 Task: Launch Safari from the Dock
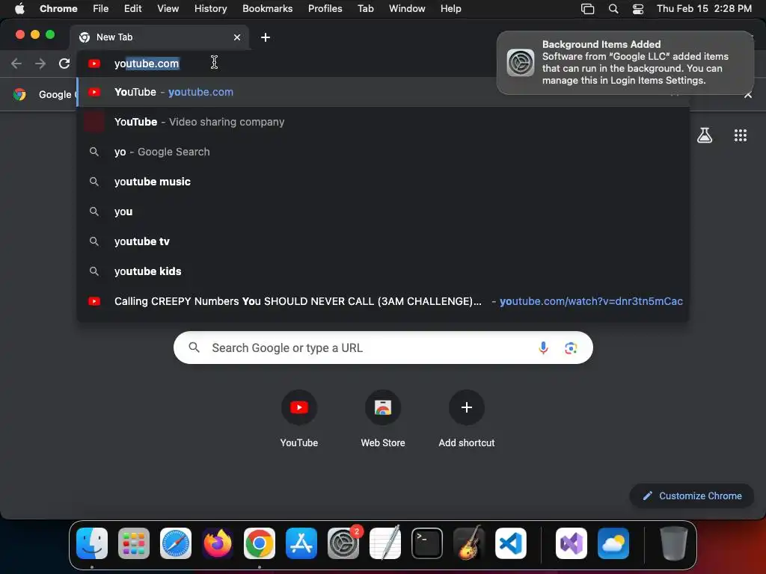176,543
